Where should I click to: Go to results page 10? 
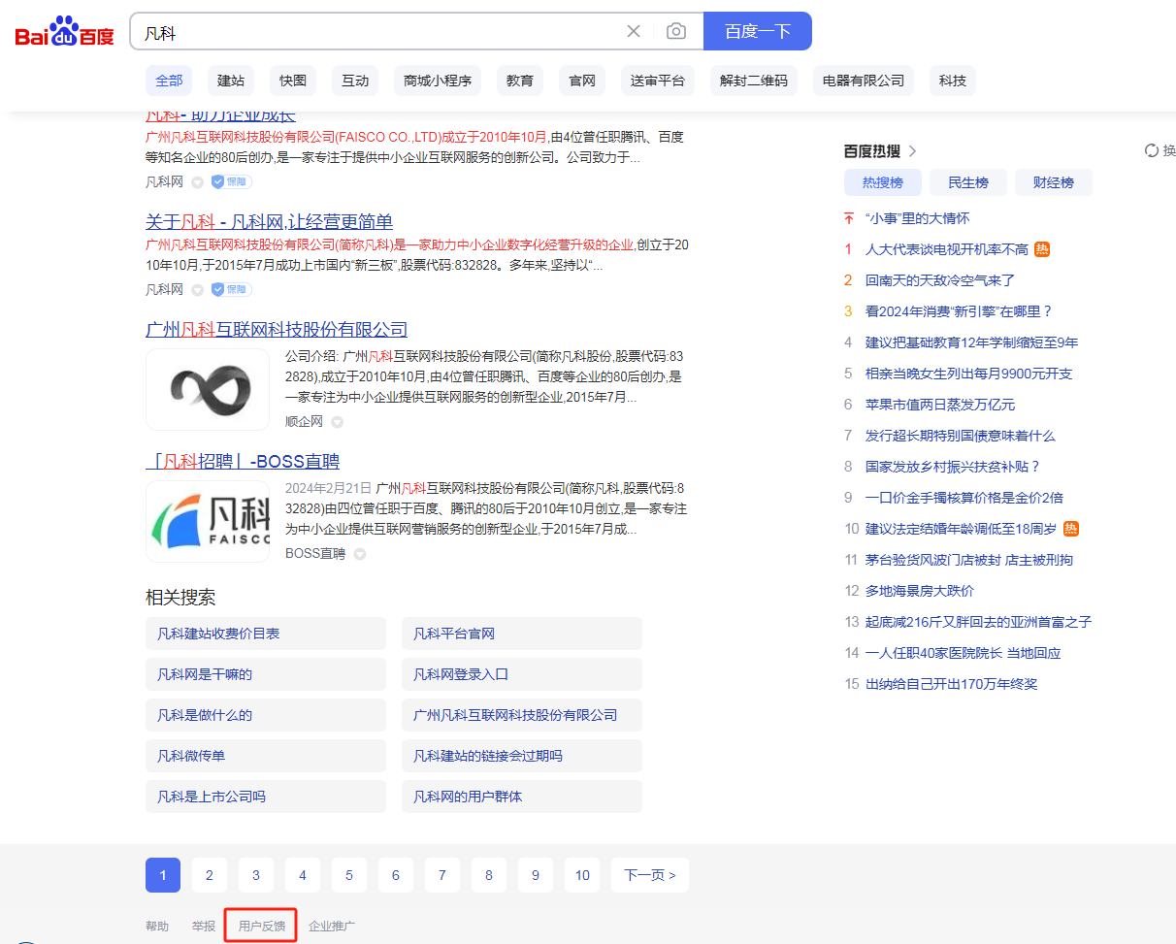click(x=582, y=875)
